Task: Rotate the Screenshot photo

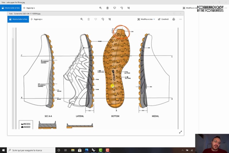Action: (x=103, y=19)
